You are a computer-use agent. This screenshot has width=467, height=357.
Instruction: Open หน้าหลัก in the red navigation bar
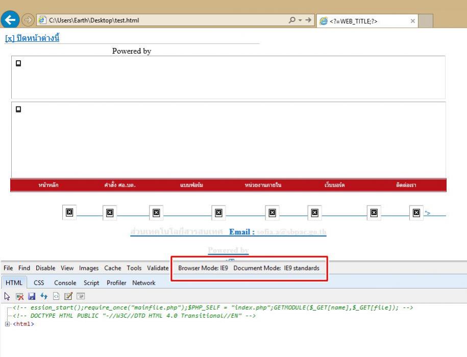(48, 185)
